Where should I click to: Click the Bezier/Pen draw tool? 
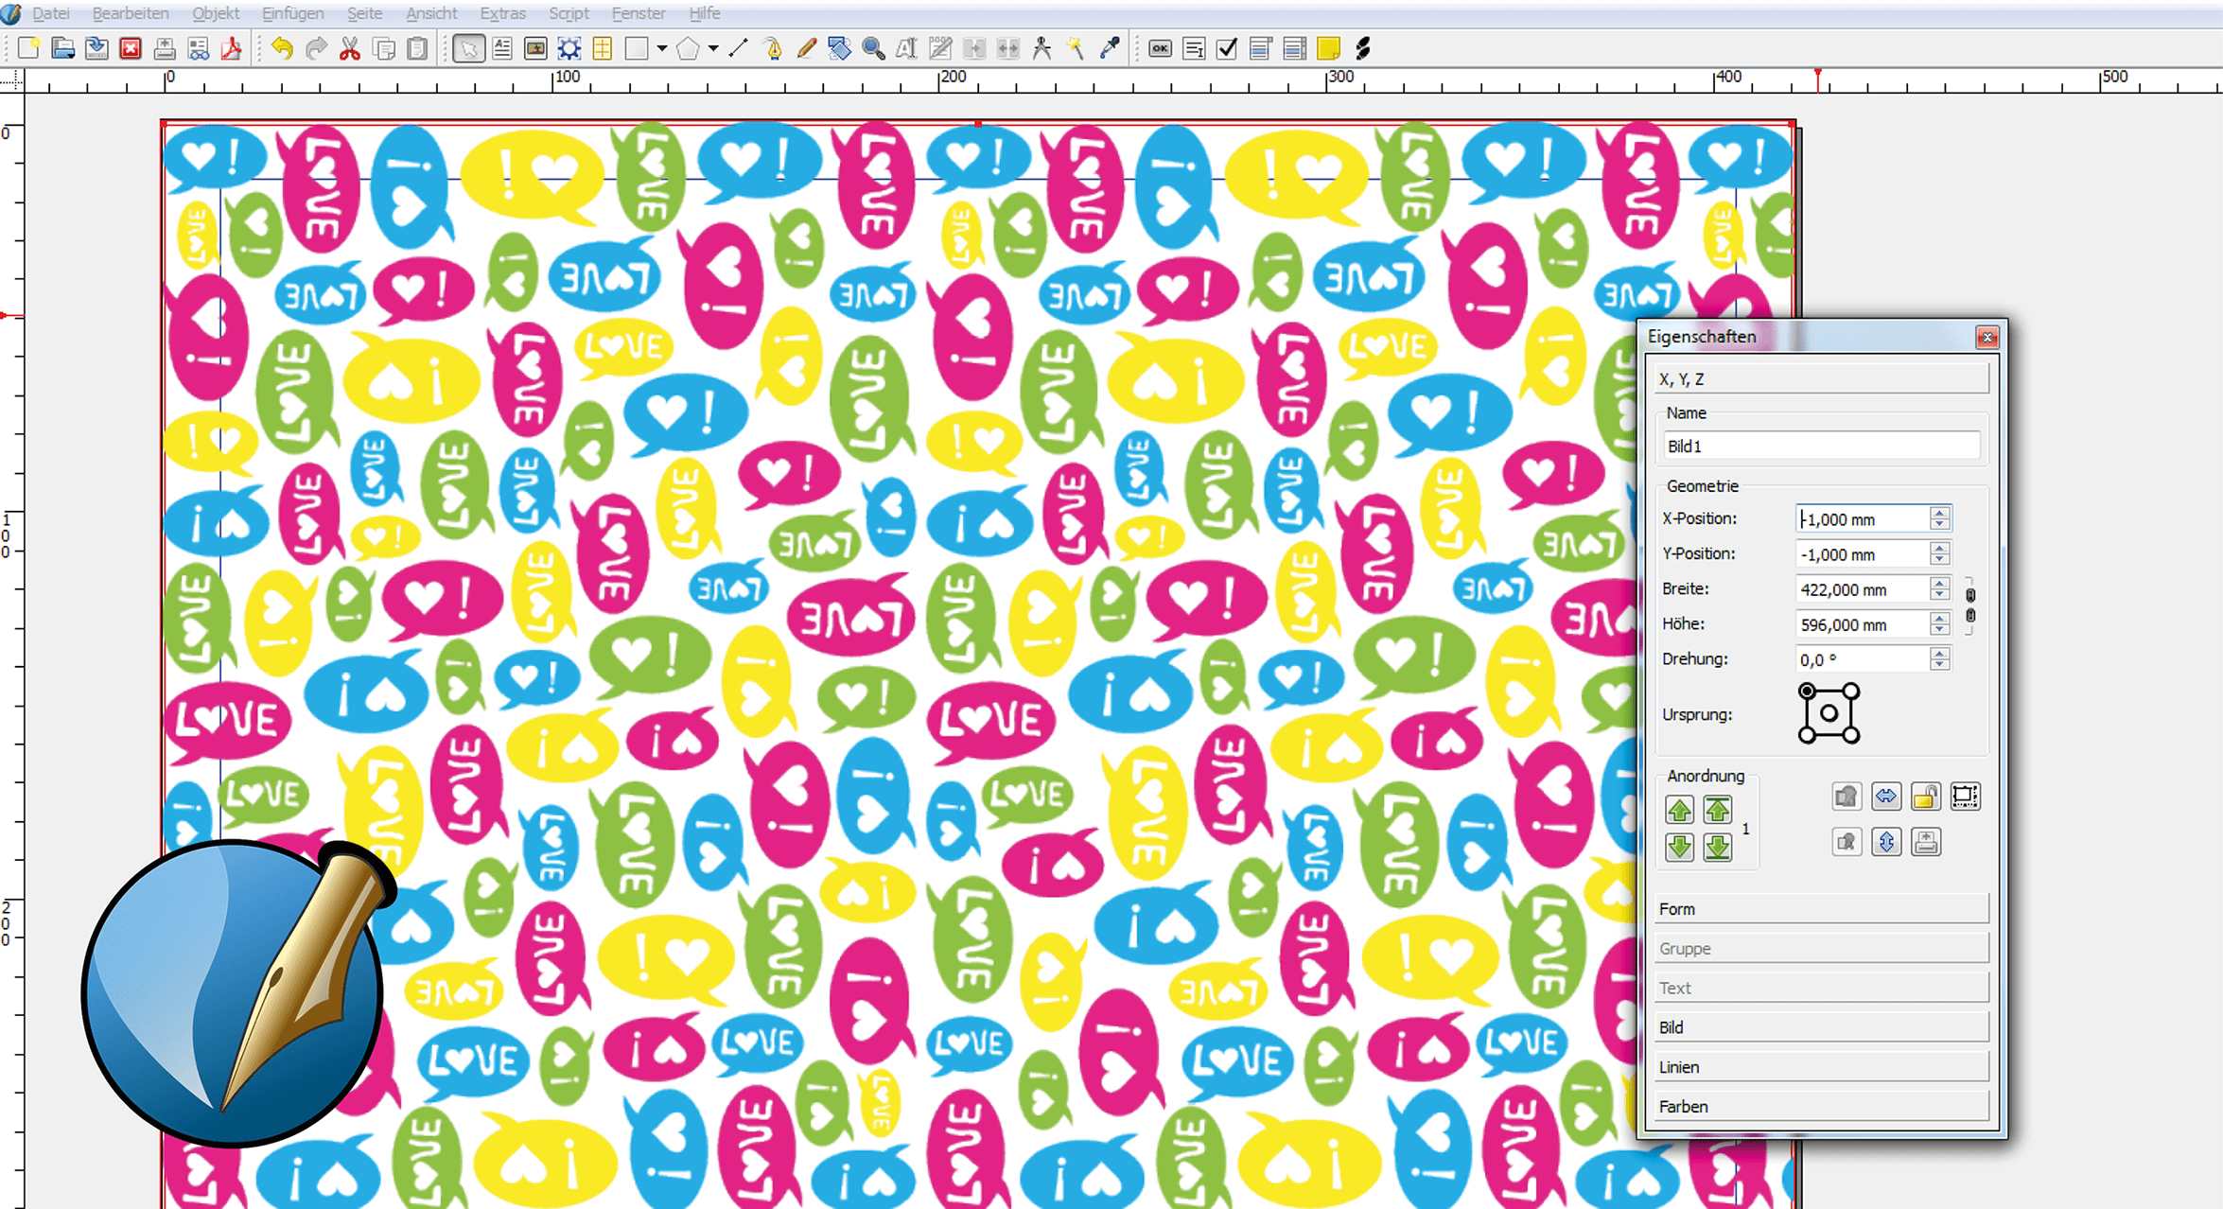[776, 54]
